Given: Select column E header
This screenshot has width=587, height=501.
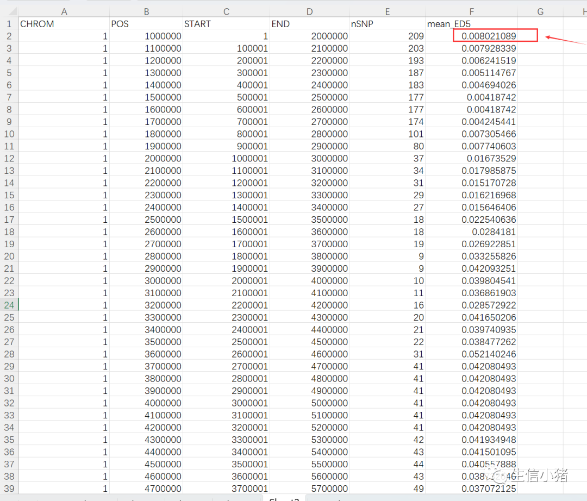Looking at the screenshot, I should 388,11.
